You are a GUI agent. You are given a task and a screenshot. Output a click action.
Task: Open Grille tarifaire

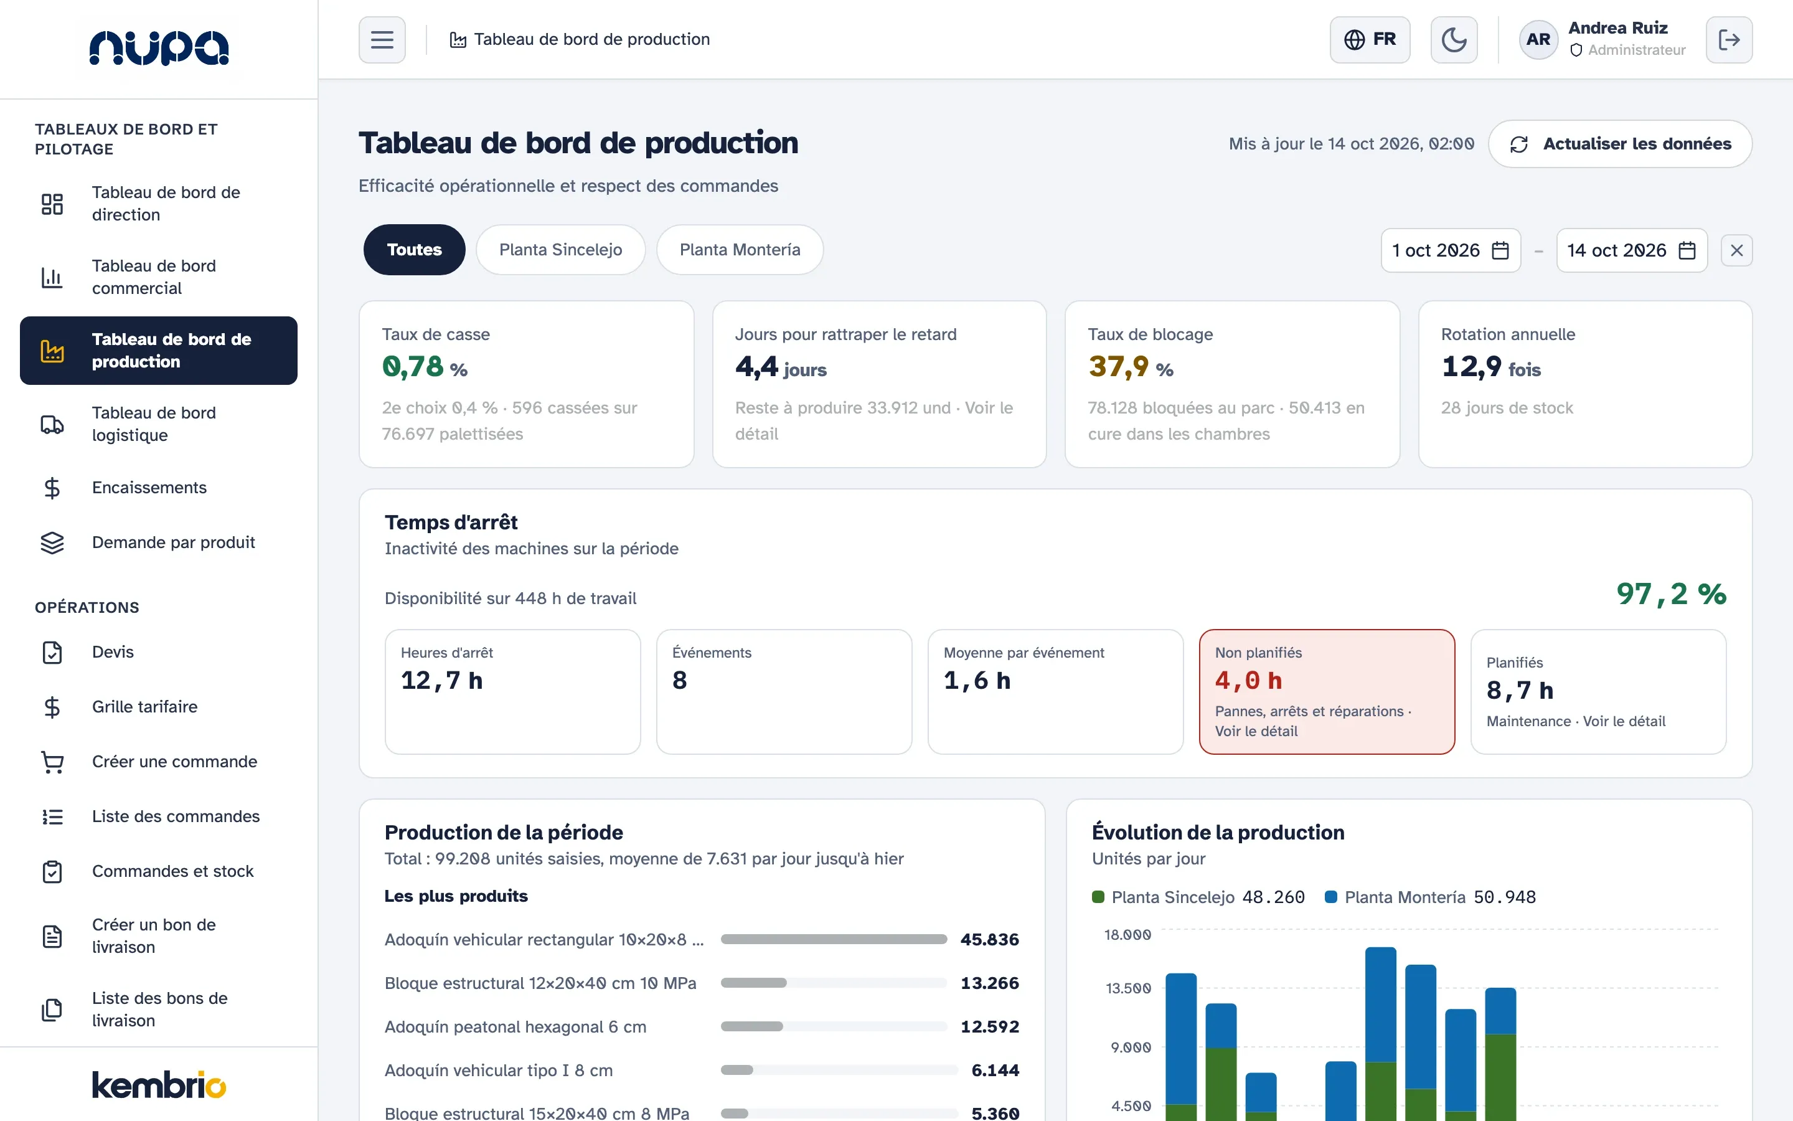coord(159,707)
